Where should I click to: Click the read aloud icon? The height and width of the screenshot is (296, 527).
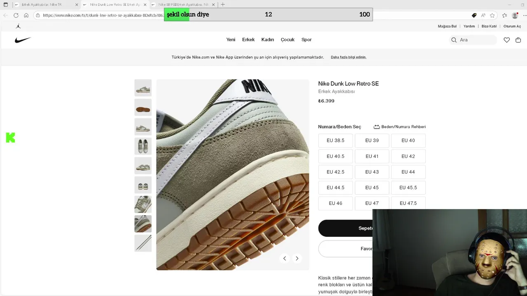[x=483, y=15]
